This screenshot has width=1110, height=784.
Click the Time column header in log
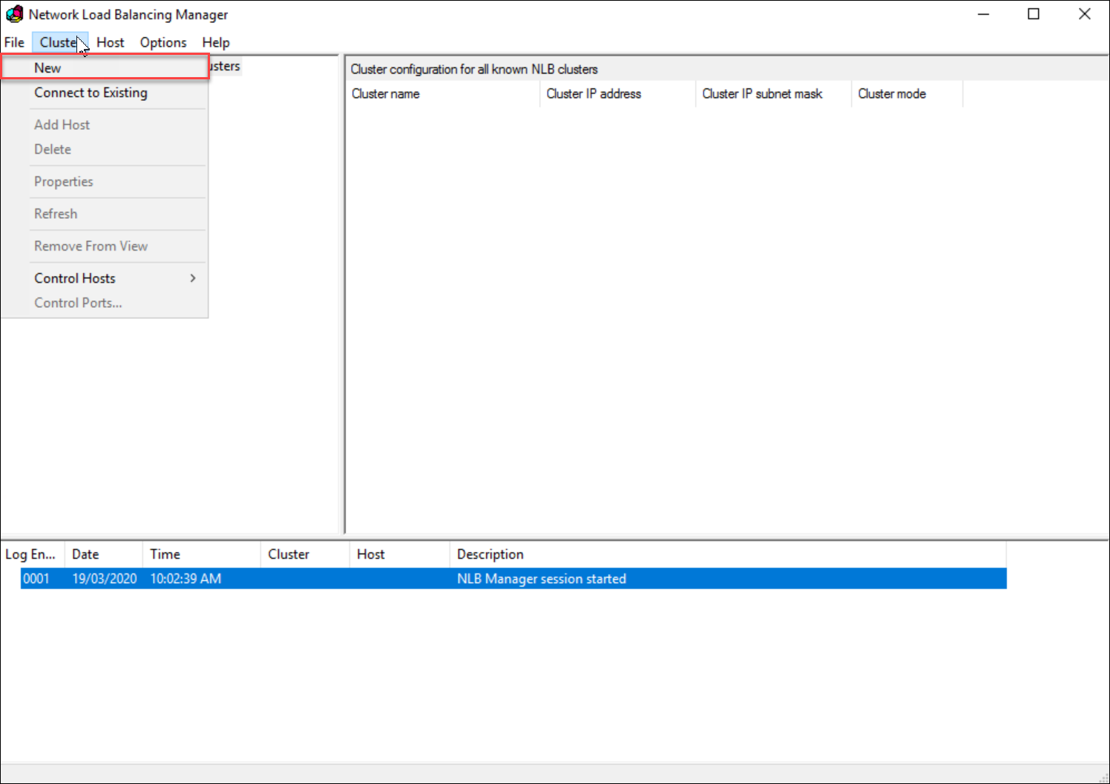point(165,554)
